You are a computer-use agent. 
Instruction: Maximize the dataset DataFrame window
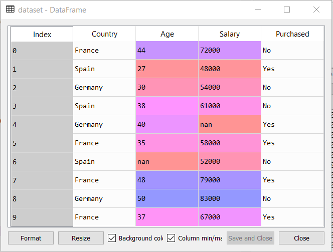pyautogui.click(x=287, y=10)
